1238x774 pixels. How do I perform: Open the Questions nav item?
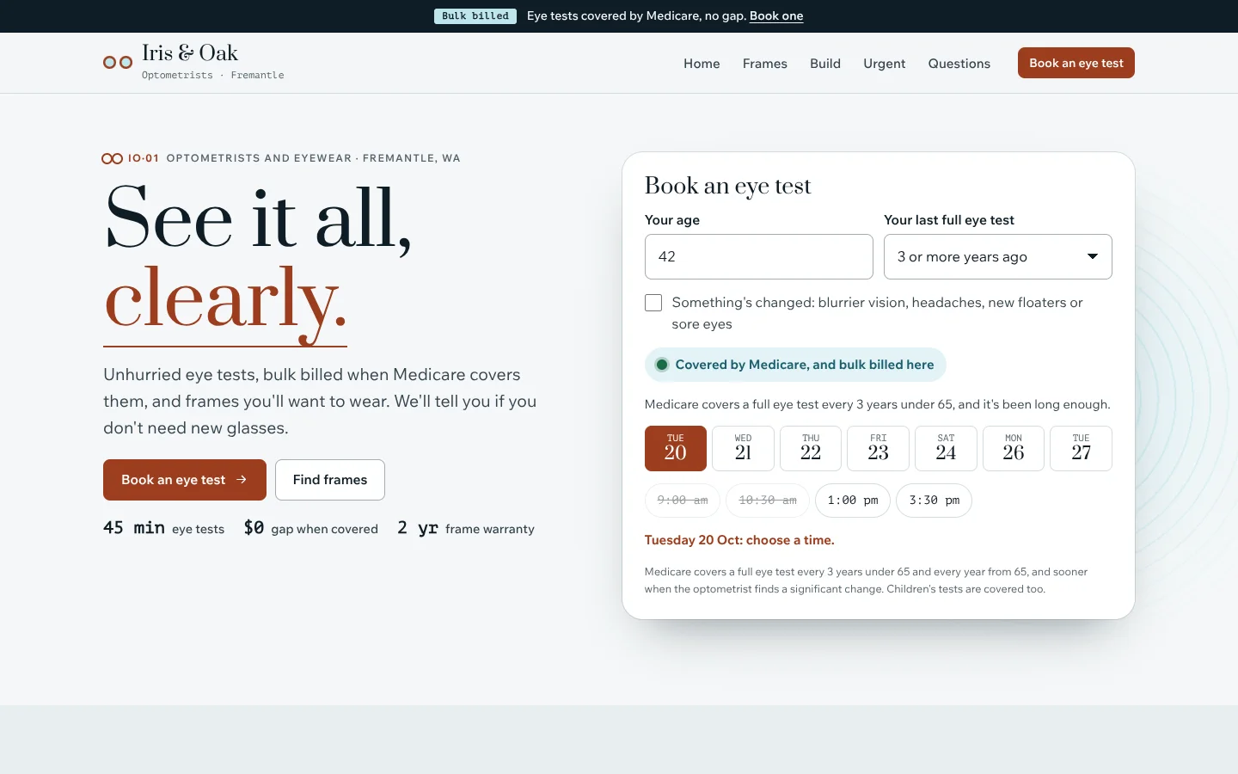point(959,64)
